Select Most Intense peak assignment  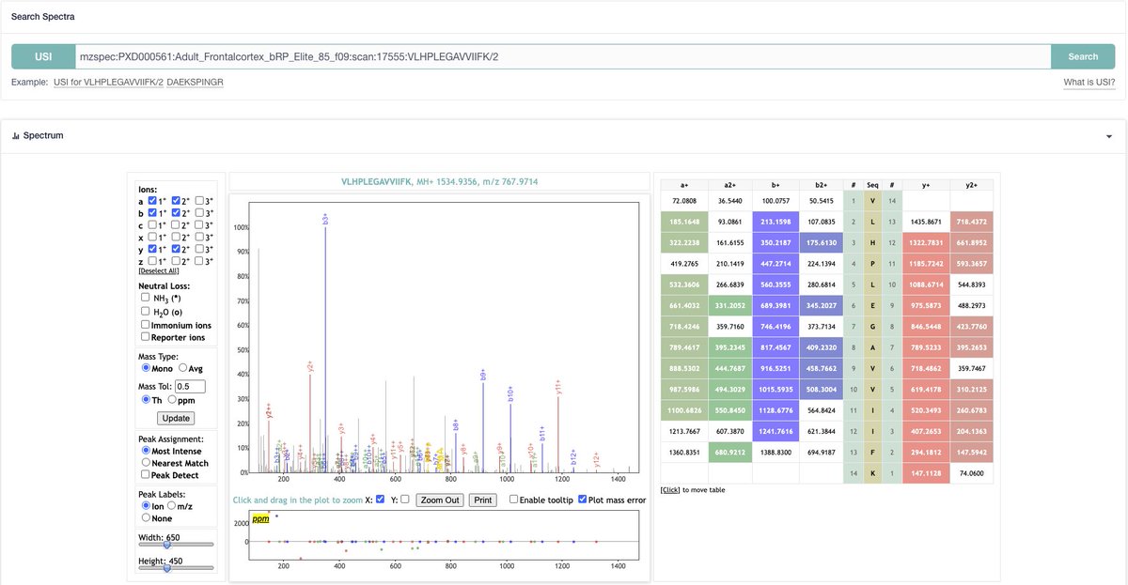click(146, 451)
